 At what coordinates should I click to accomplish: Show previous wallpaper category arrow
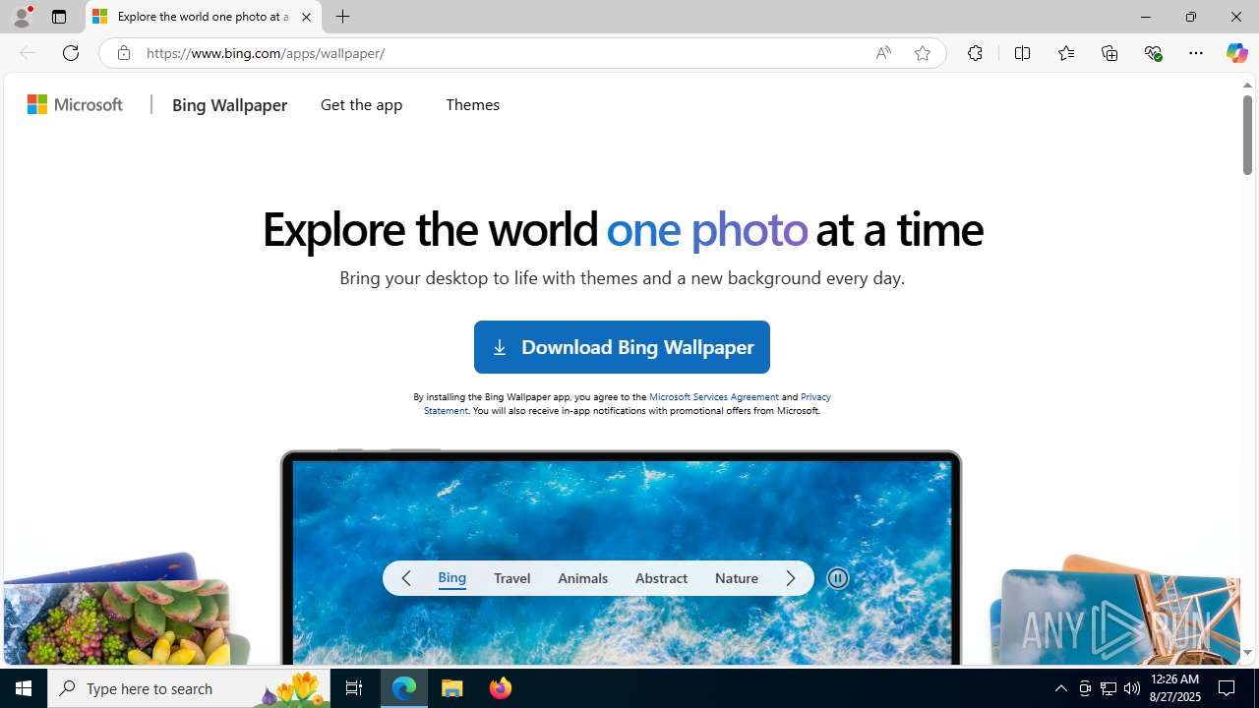(406, 578)
